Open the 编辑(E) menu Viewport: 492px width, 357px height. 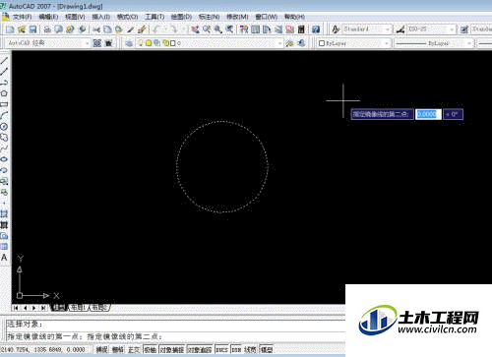[48, 17]
